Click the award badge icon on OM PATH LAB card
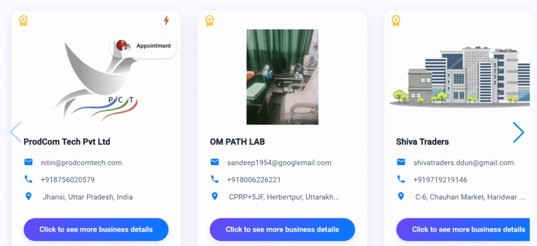The height and width of the screenshot is (246, 537). pyautogui.click(x=210, y=20)
